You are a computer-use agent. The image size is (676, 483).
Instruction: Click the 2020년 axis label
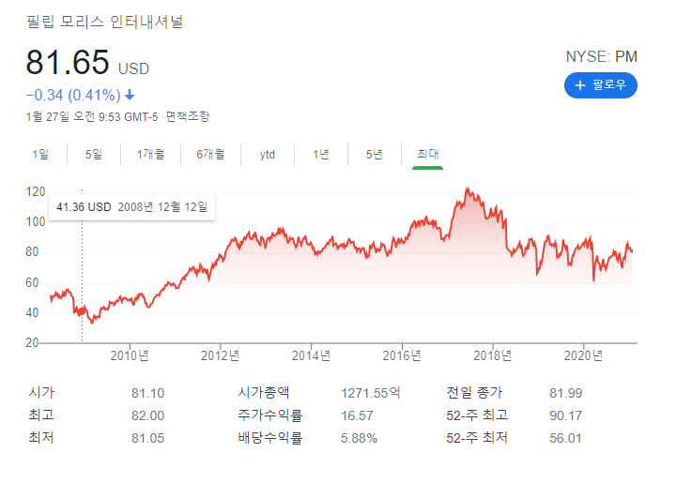pos(583,355)
